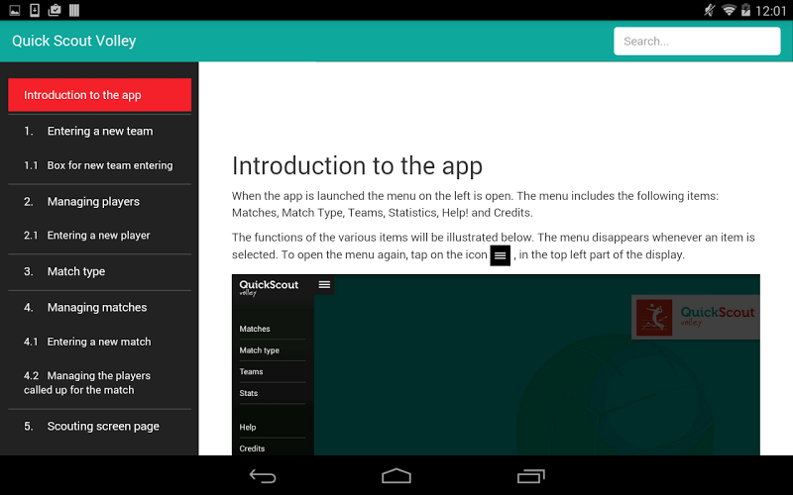
Task: Open 4.2 Managing the players called up
Action: 100,383
